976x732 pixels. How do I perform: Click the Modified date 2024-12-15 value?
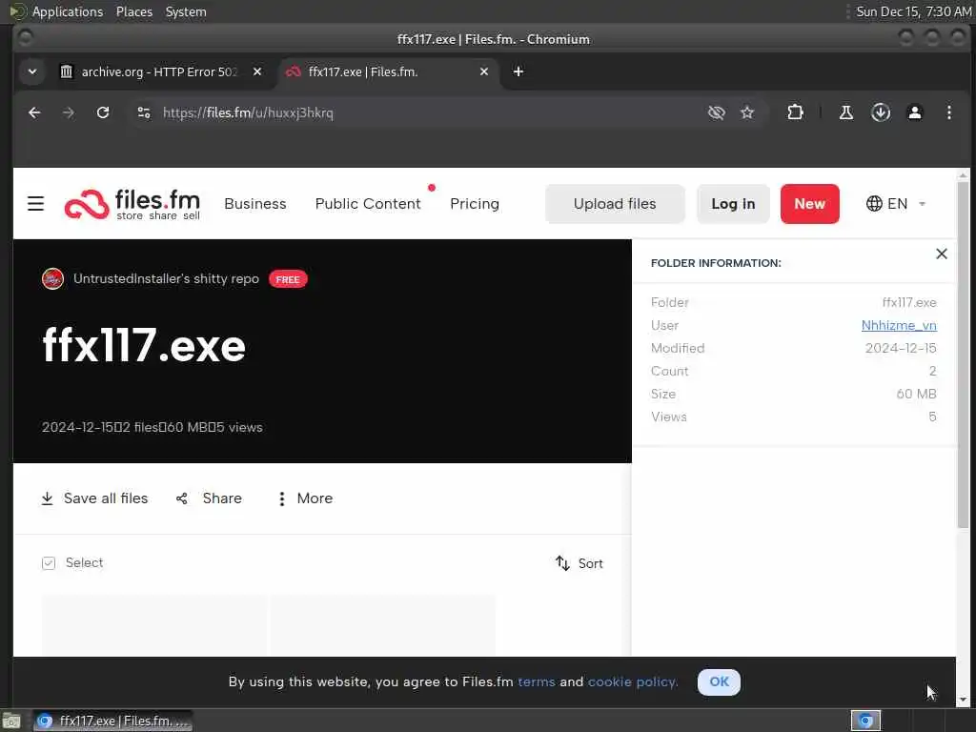[x=900, y=348]
